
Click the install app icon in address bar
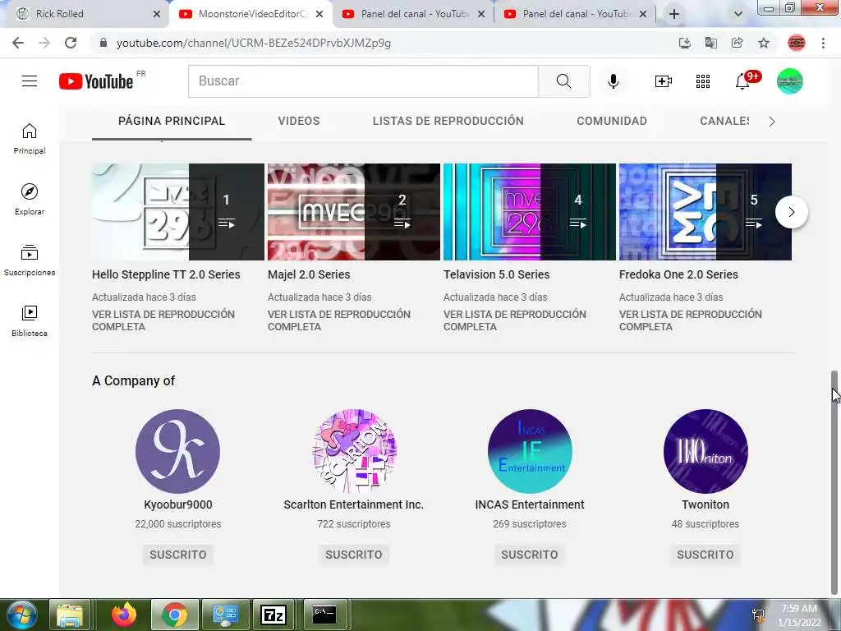point(684,43)
